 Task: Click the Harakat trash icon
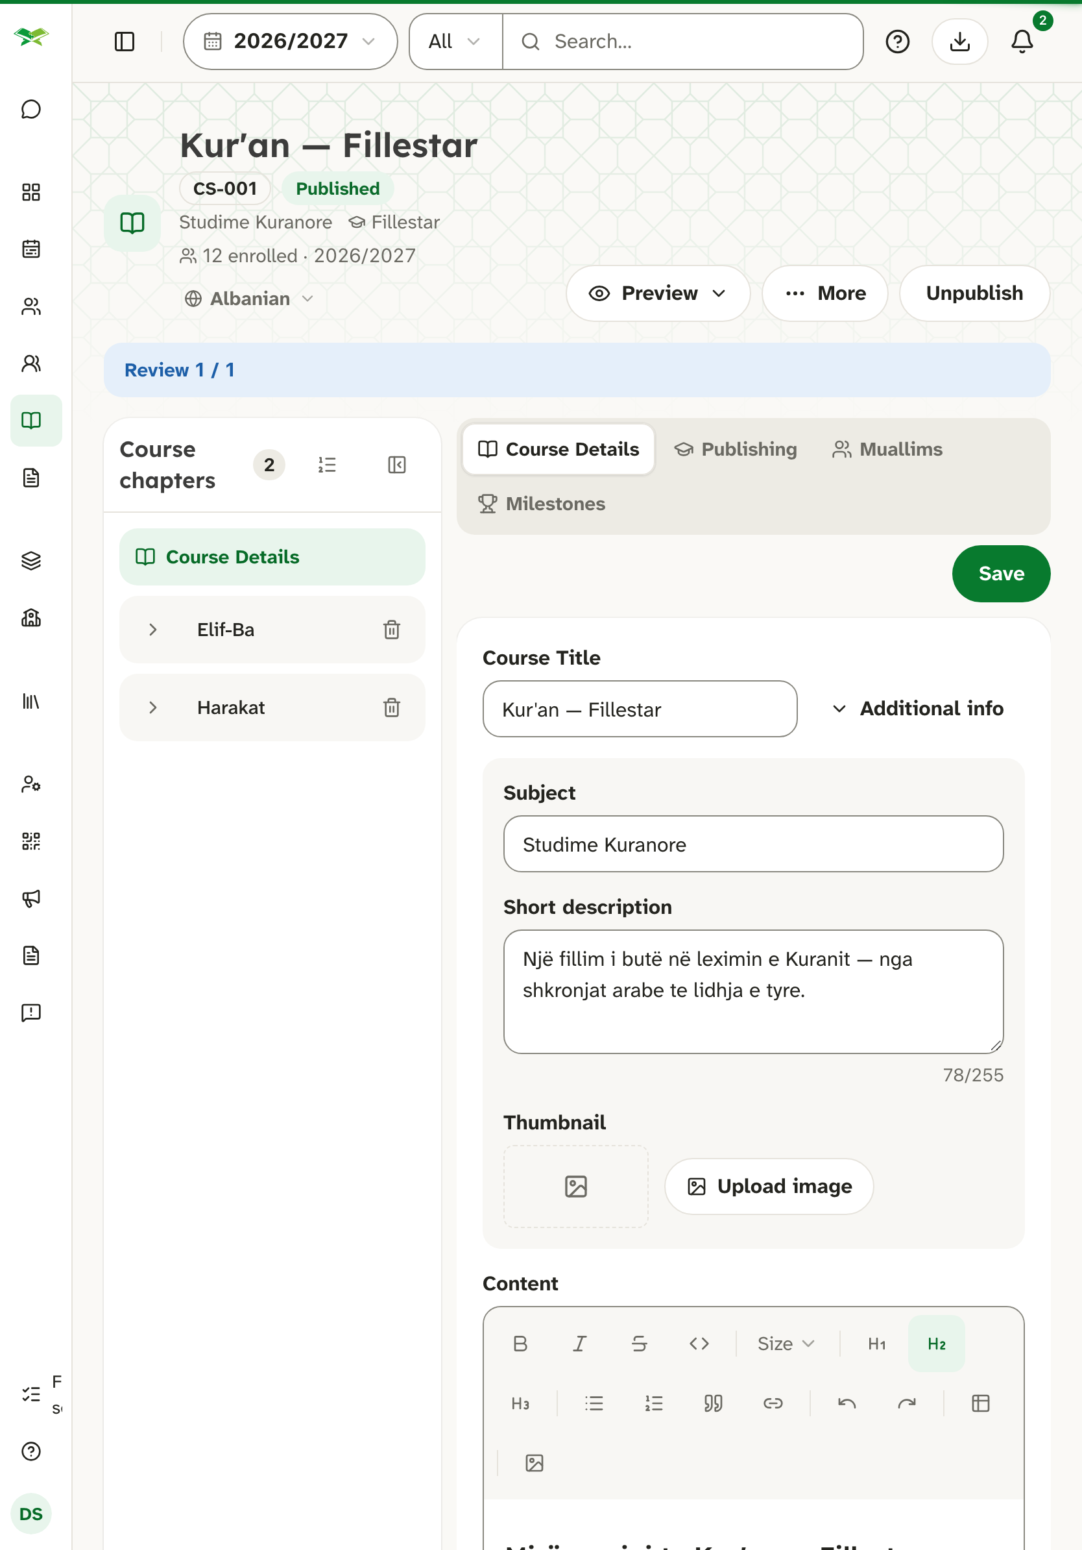tap(392, 707)
